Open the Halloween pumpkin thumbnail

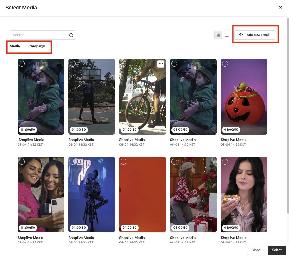pos(244,97)
